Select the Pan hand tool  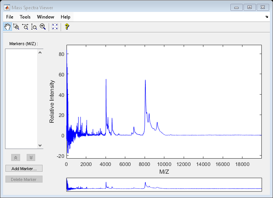tap(7, 27)
